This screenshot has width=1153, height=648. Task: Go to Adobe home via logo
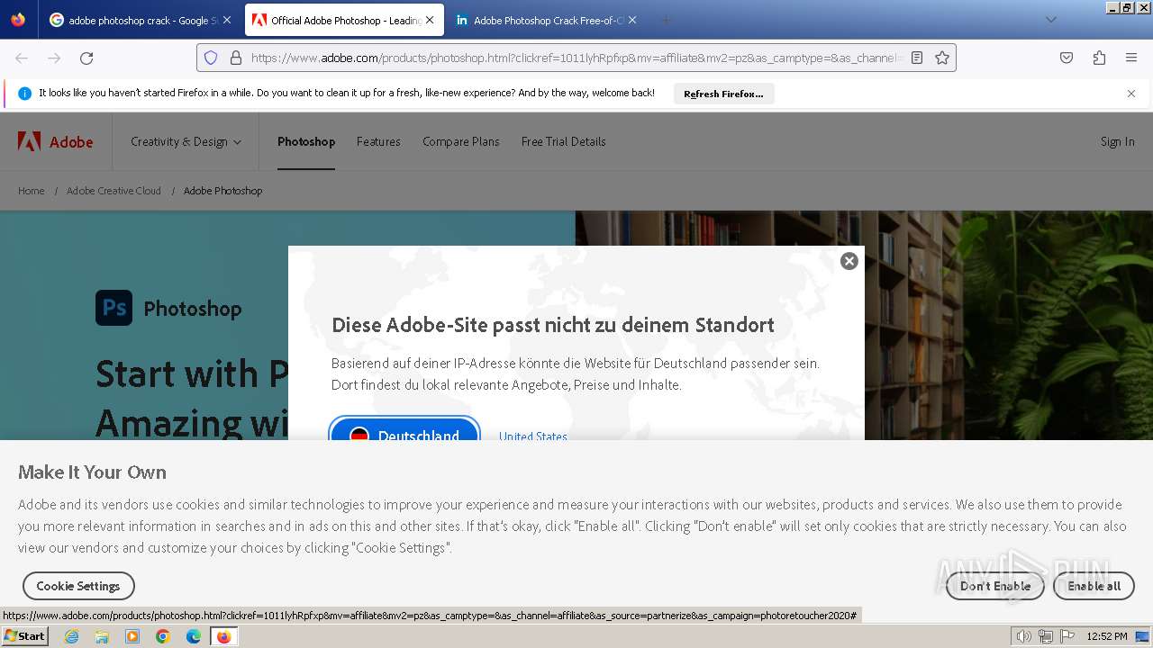55,141
